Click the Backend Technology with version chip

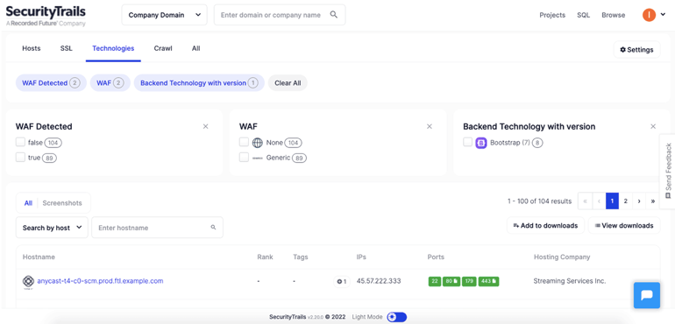pyautogui.click(x=199, y=83)
